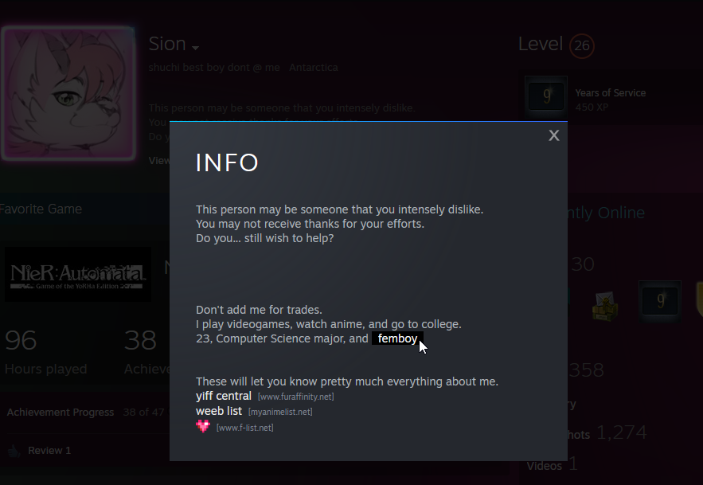Click "23, Computer Science major, and" line
The width and height of the screenshot is (703, 485).
(x=282, y=338)
